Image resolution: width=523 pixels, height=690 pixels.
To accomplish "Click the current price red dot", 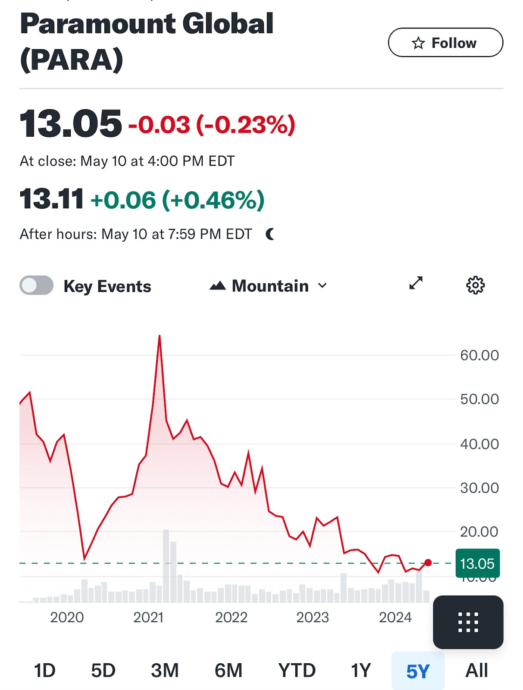I will 428,562.
